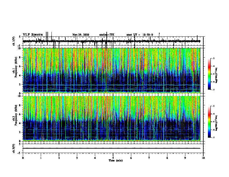Click the "station=ITK" header label
This screenshot has height=177, width=229.
click(107, 35)
